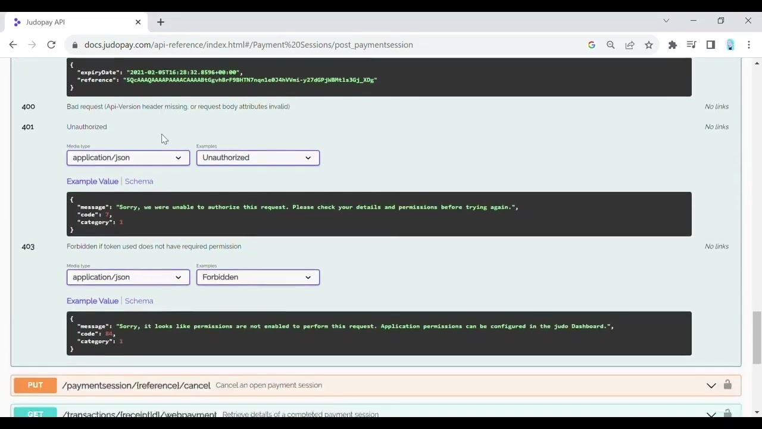The width and height of the screenshot is (762, 429).
Task: Open the Forbidden examples dropdown
Action: click(x=258, y=277)
